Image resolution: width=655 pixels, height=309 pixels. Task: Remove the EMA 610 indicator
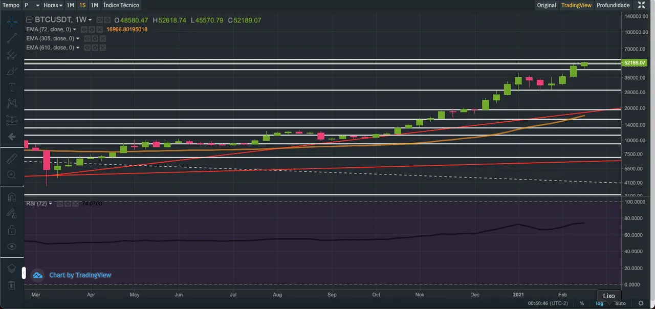pyautogui.click(x=102, y=48)
